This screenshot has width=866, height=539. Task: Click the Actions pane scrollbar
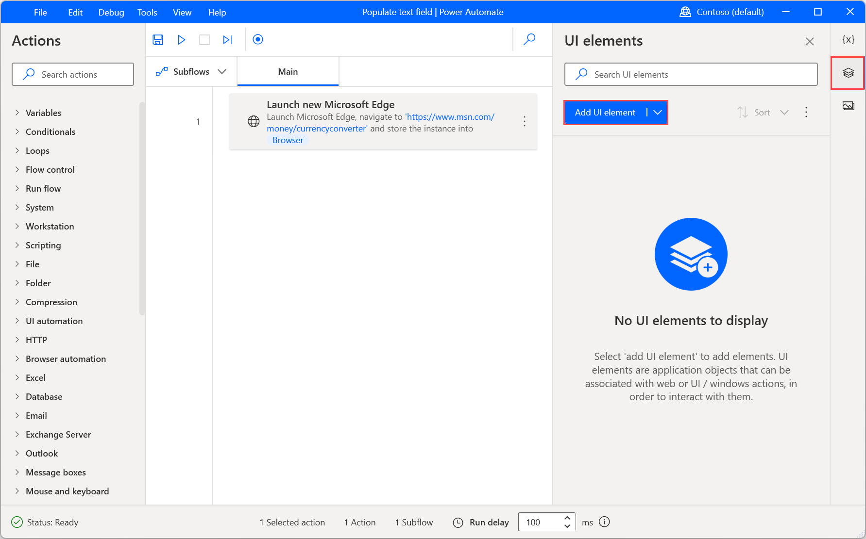pos(142,209)
